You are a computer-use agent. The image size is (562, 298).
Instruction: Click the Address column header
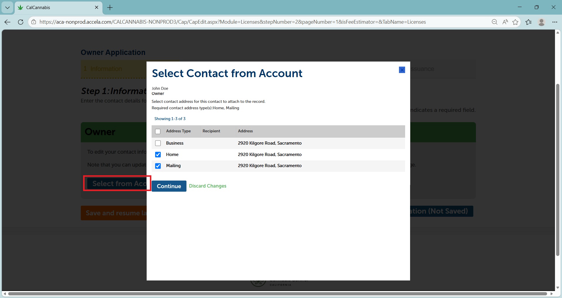245,131
